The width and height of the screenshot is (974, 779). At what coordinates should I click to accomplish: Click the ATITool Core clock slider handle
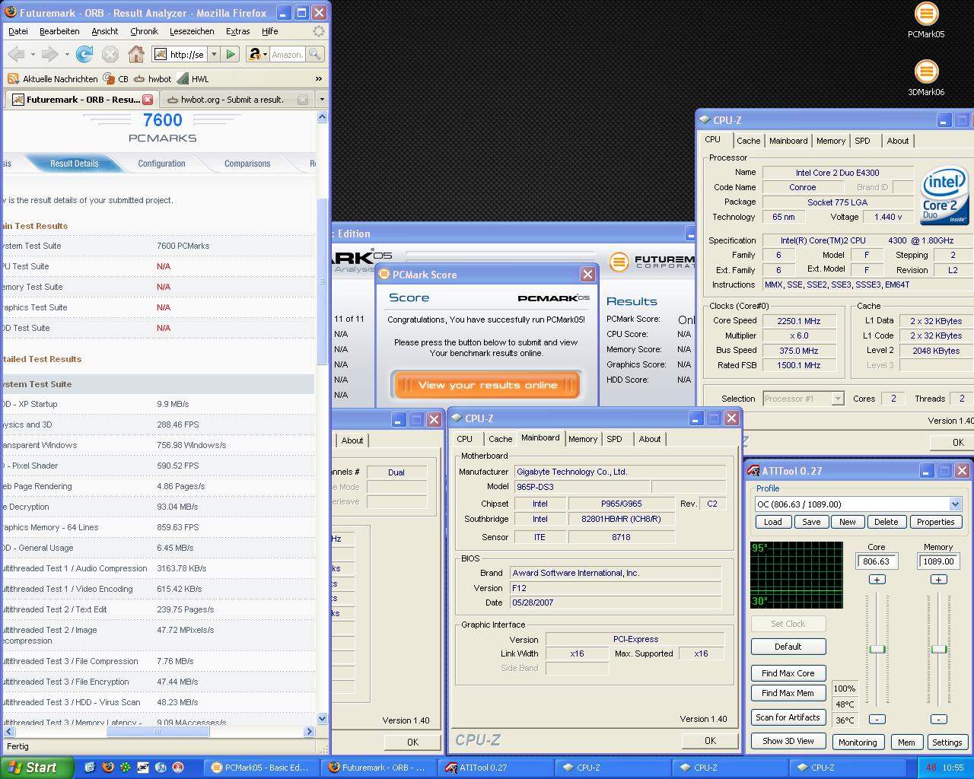click(877, 649)
